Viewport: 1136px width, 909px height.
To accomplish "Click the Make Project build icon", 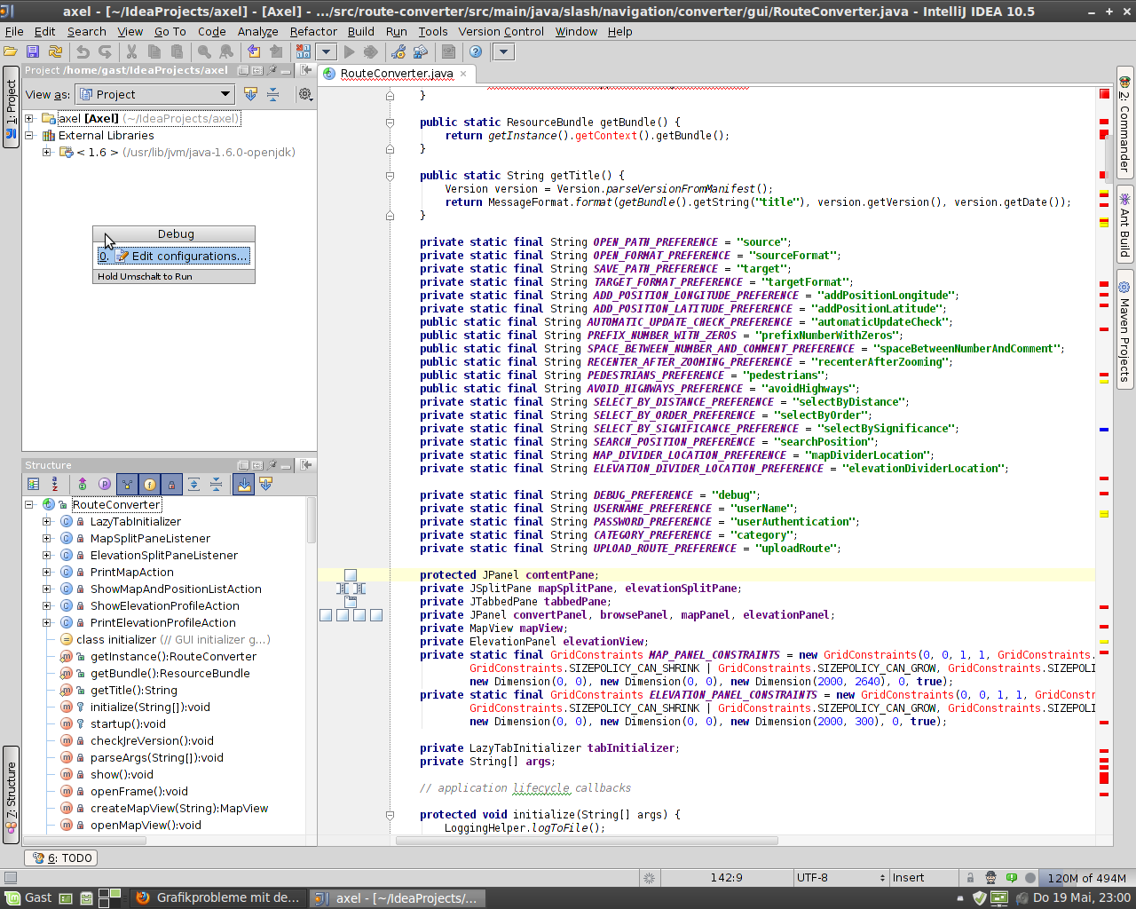I will click(x=304, y=51).
